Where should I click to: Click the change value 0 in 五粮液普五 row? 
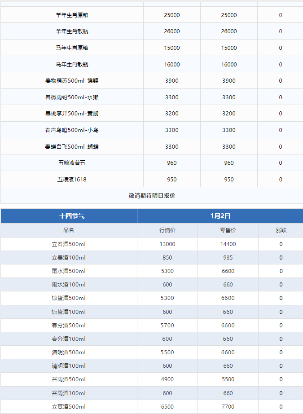280,163
